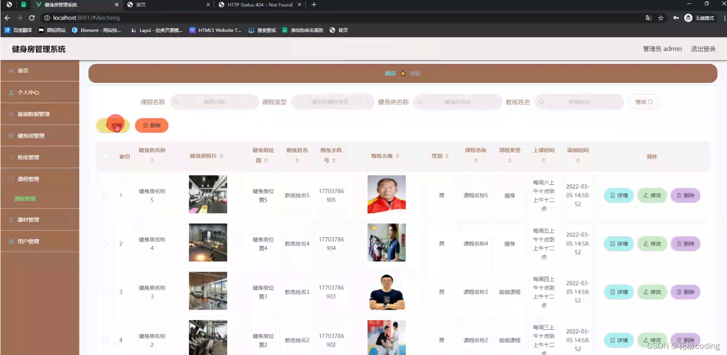Click the pencil icon on first row's 修改 button

(647, 195)
